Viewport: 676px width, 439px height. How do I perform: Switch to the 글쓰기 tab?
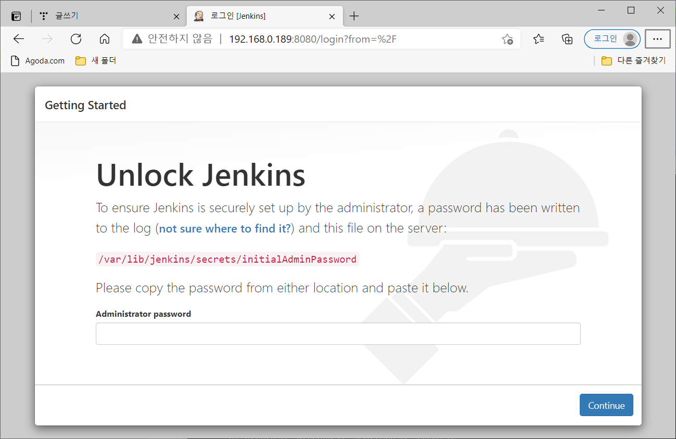click(x=109, y=16)
